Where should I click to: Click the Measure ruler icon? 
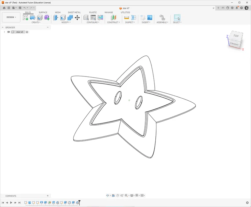pyautogui.click(x=126, y=18)
